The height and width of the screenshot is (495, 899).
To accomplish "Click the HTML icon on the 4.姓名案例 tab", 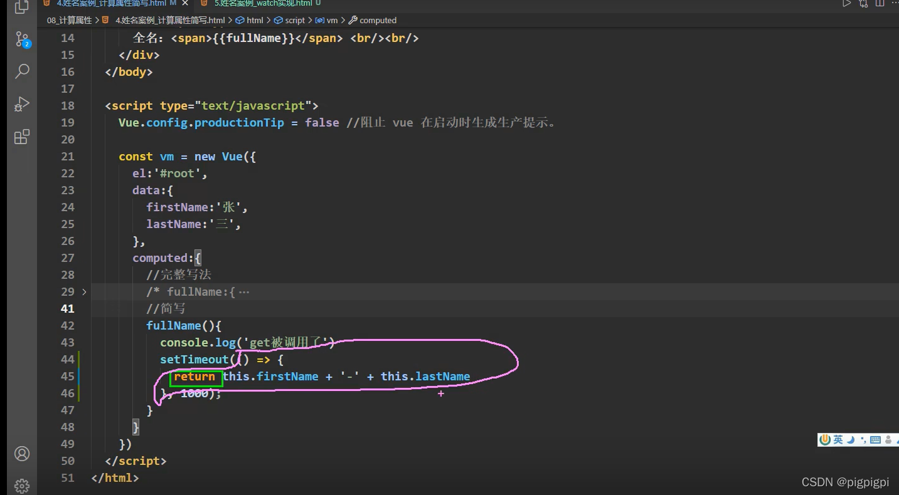I will [x=47, y=3].
